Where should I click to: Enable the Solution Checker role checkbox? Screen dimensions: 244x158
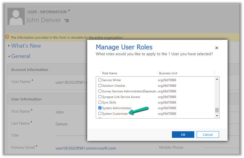point(100,86)
